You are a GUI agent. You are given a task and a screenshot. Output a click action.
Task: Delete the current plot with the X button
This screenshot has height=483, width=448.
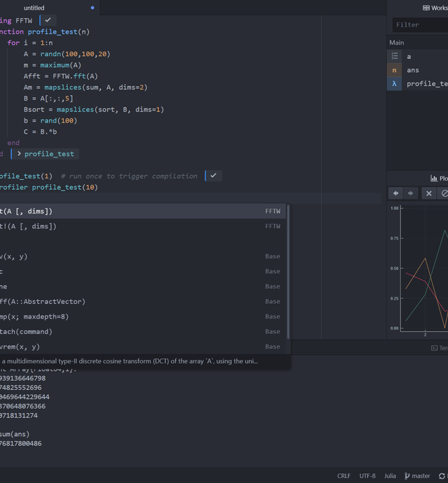click(428, 193)
